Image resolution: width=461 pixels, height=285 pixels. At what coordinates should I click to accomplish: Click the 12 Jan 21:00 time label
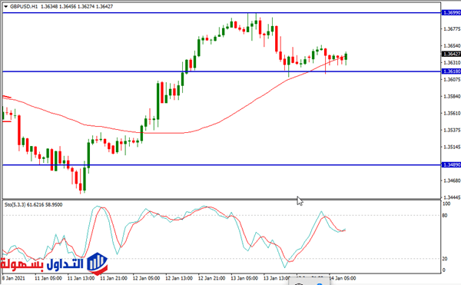[212, 278]
